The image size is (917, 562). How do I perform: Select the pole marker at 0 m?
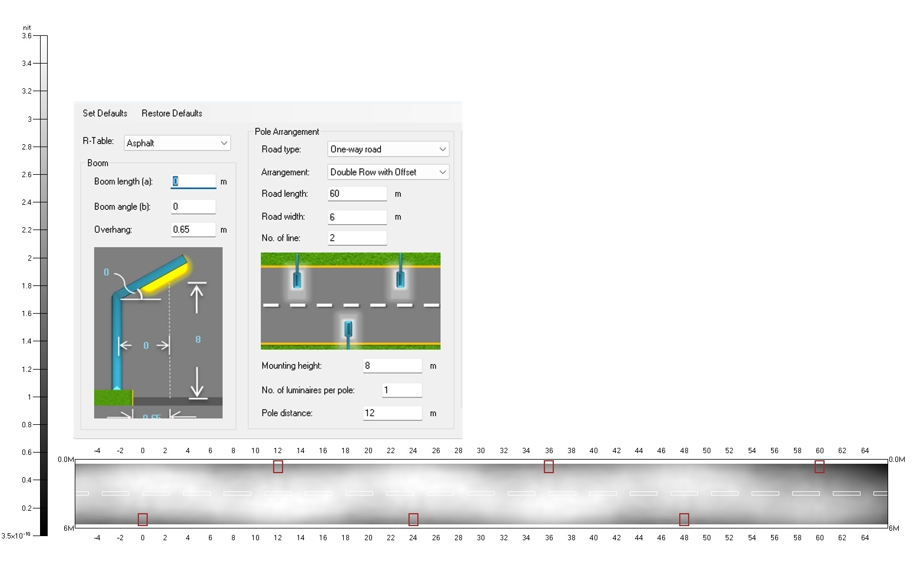point(142,520)
